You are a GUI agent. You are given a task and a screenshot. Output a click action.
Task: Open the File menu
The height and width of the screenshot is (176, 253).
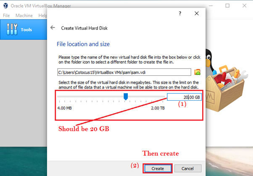6,16
